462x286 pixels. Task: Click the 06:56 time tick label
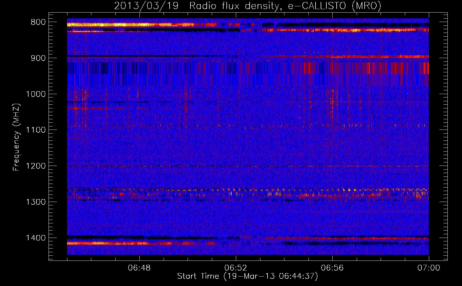tap(332, 268)
